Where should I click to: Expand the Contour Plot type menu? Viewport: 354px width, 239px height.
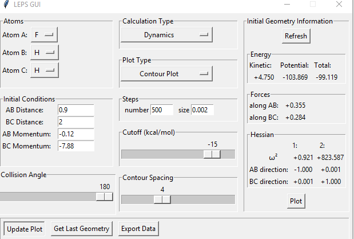click(x=166, y=74)
